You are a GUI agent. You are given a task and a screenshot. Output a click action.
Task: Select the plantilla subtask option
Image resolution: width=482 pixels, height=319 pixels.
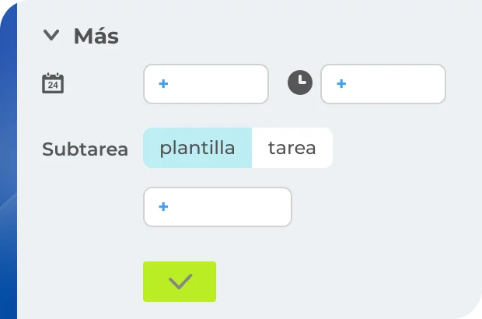(x=197, y=148)
